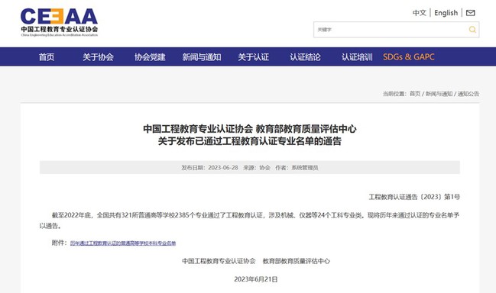Open the SDGs & GAPC menu
Screen dimensions: 496x293
pyautogui.click(x=409, y=56)
